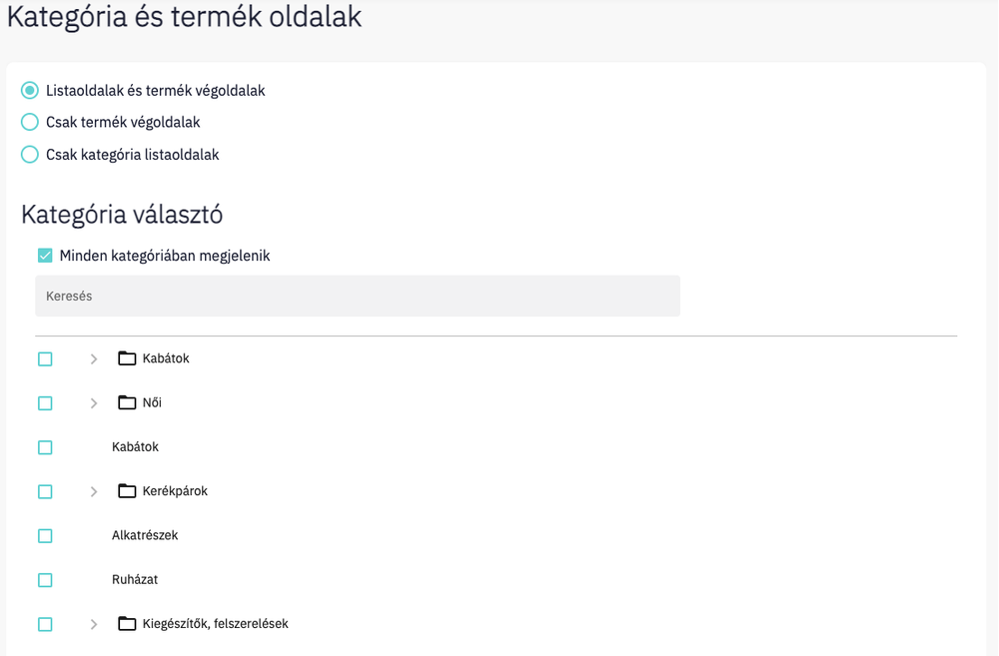This screenshot has height=656, width=999.
Task: Select the nested Kabátok subcategory under Női
Action: click(136, 446)
